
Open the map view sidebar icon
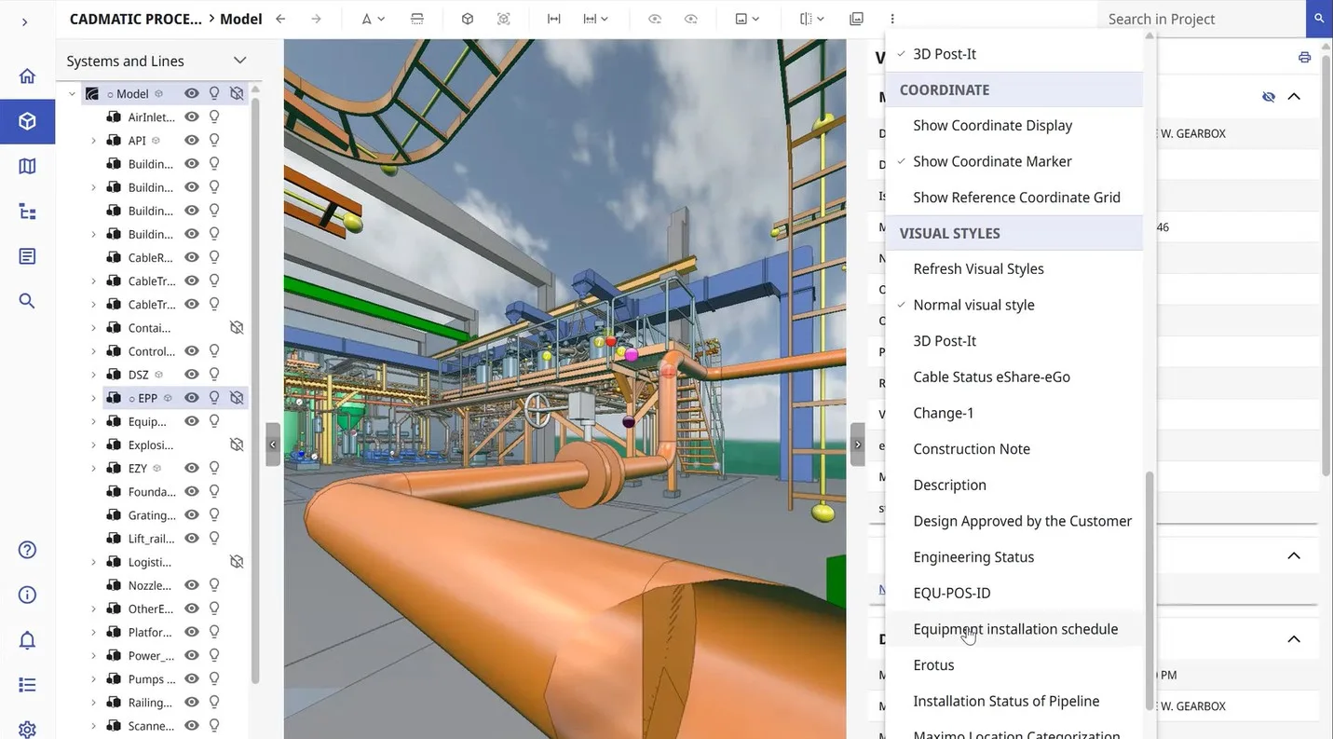(27, 167)
